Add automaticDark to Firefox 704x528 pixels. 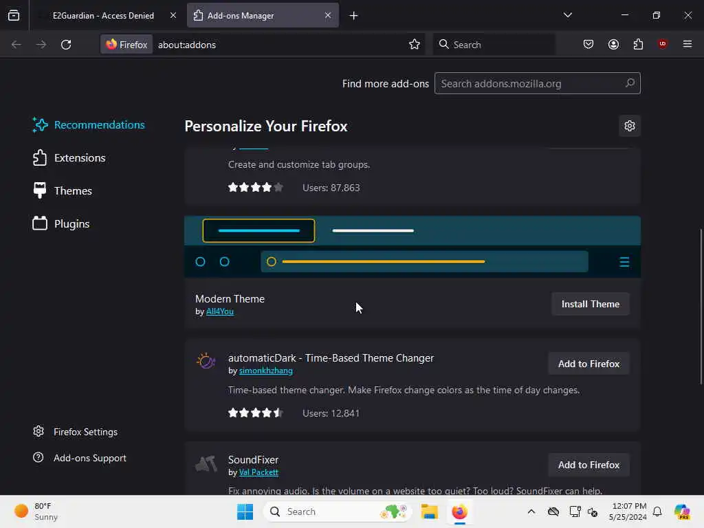click(588, 364)
